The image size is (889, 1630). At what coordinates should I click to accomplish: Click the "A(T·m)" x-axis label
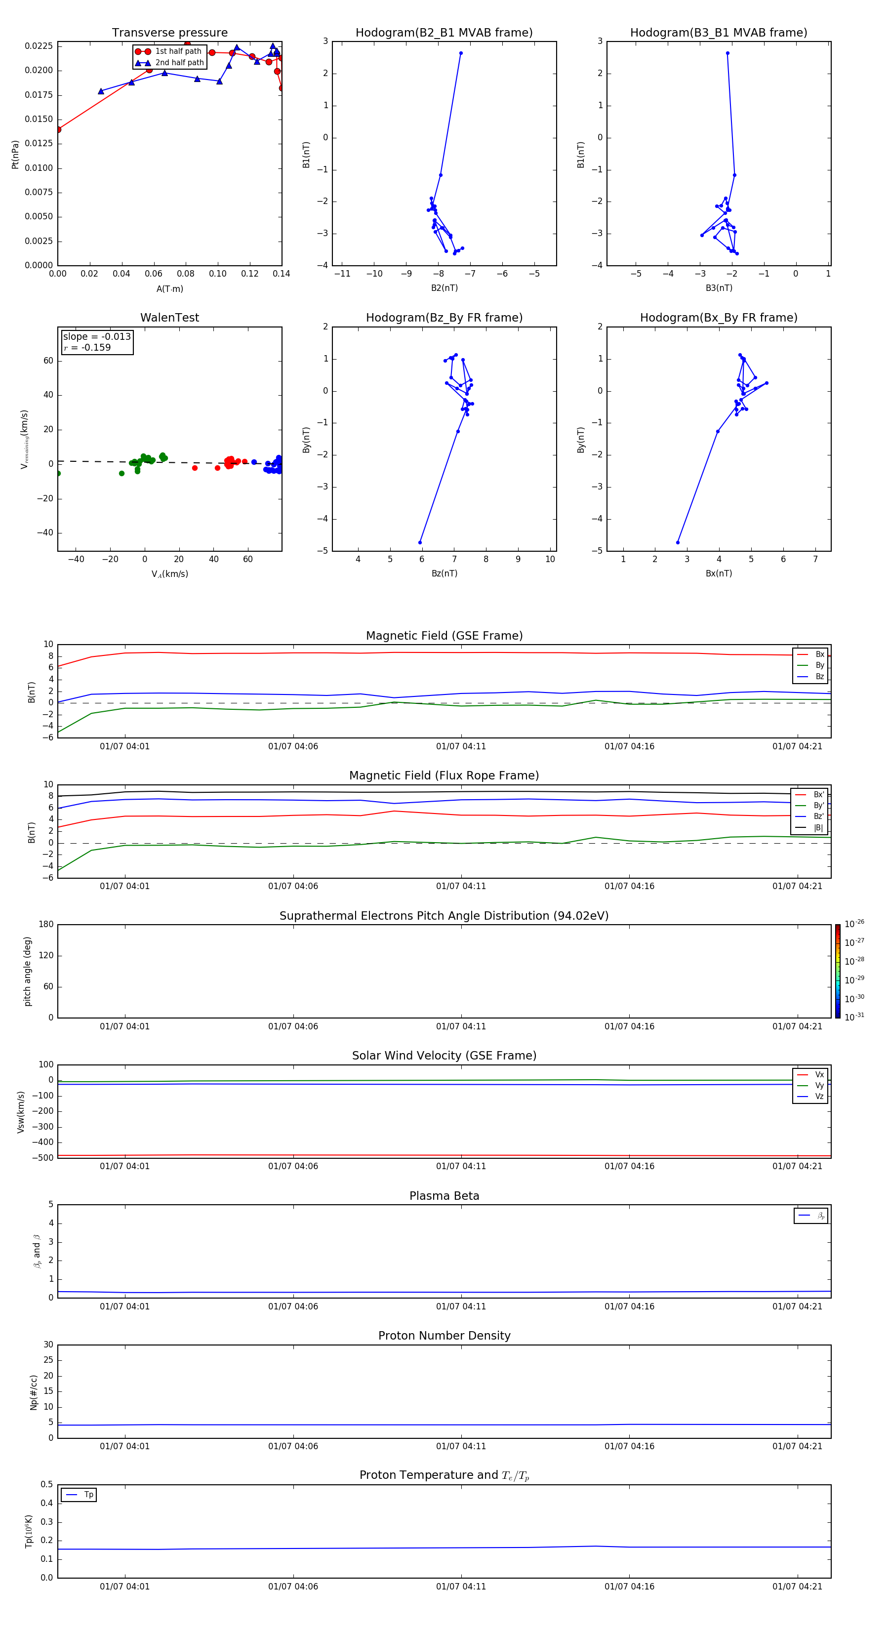169,289
